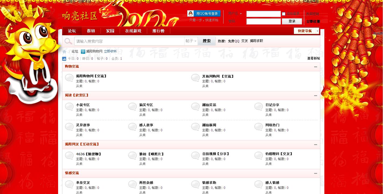Click the magnifier icon beside the search box
The width and height of the screenshot is (383, 194).
[x=68, y=41]
